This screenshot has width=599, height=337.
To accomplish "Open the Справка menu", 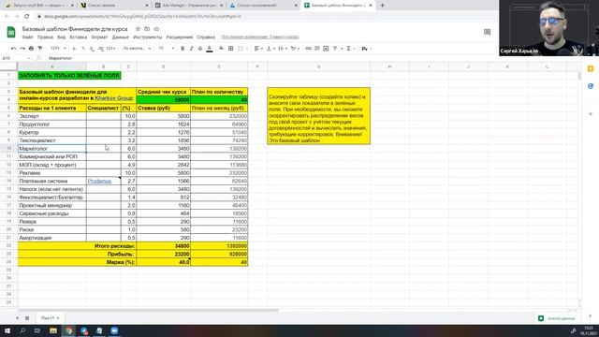I will [x=206, y=37].
